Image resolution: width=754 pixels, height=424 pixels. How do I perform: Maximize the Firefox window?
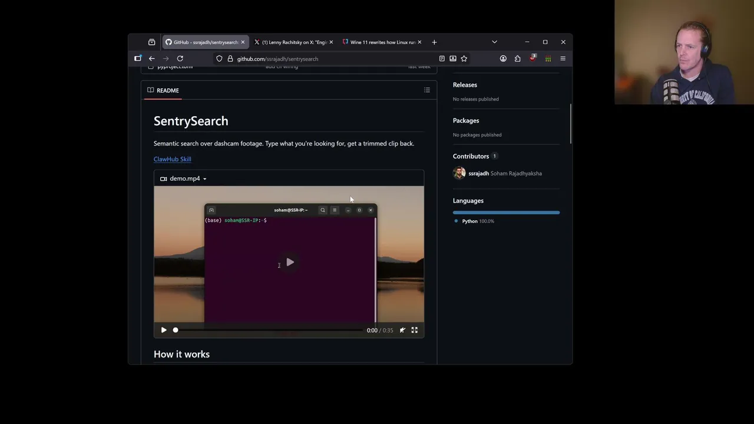point(545,42)
